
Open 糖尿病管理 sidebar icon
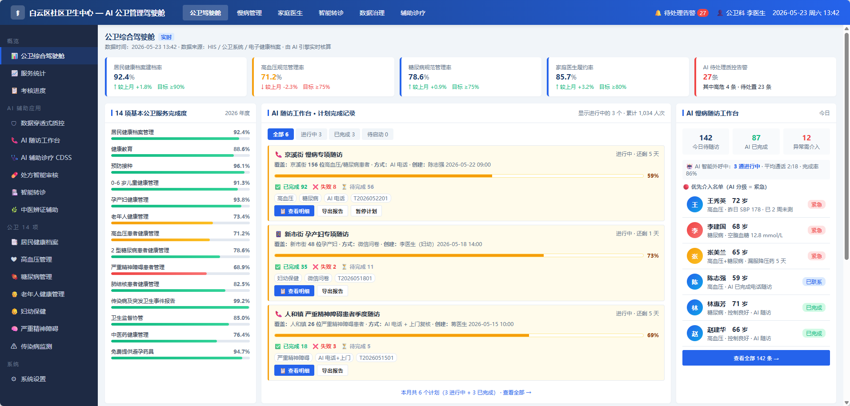point(14,277)
